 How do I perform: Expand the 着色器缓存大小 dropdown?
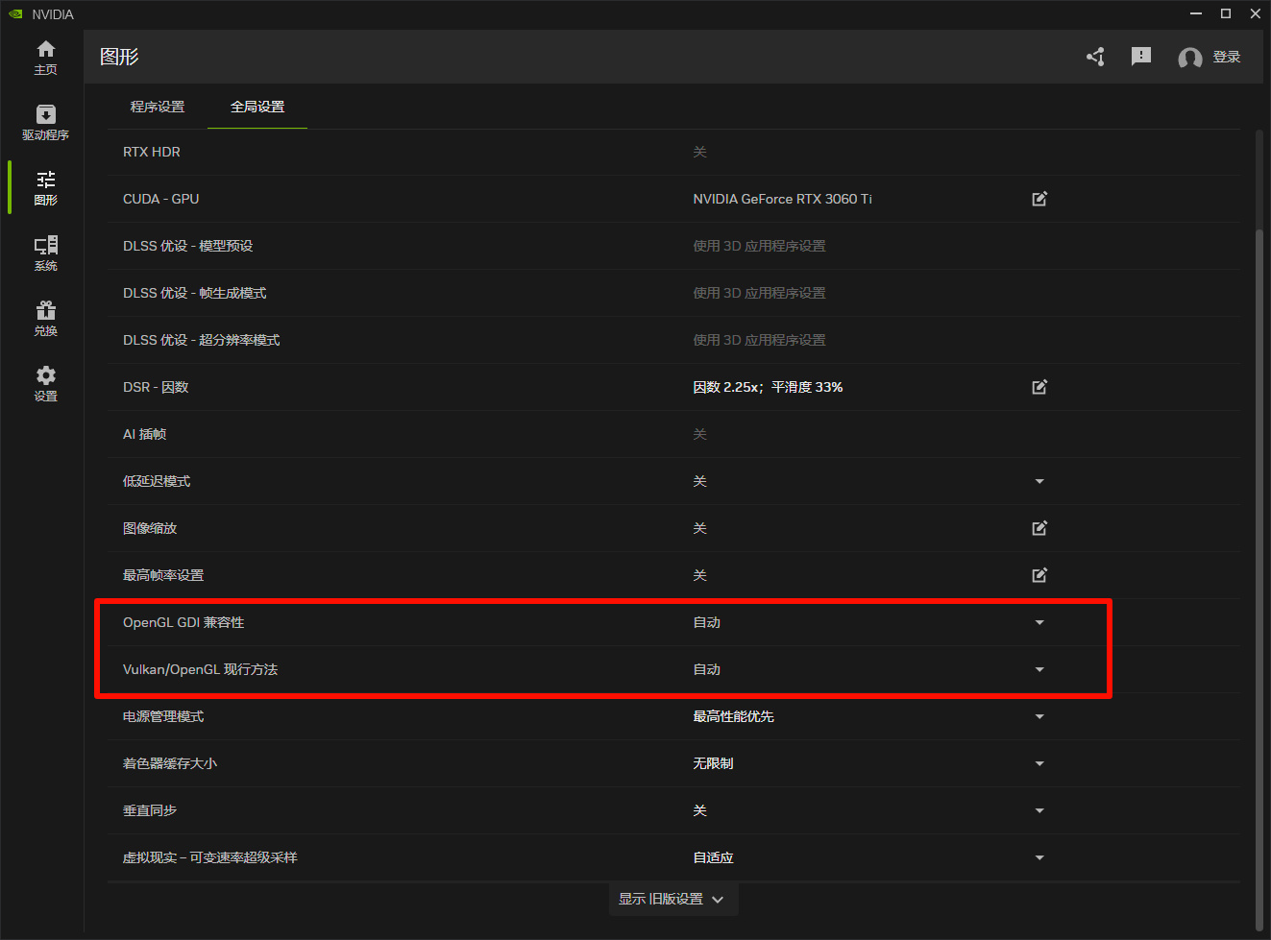point(1039,763)
